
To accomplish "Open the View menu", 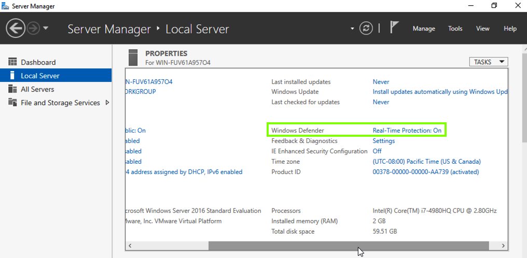I will 483,28.
